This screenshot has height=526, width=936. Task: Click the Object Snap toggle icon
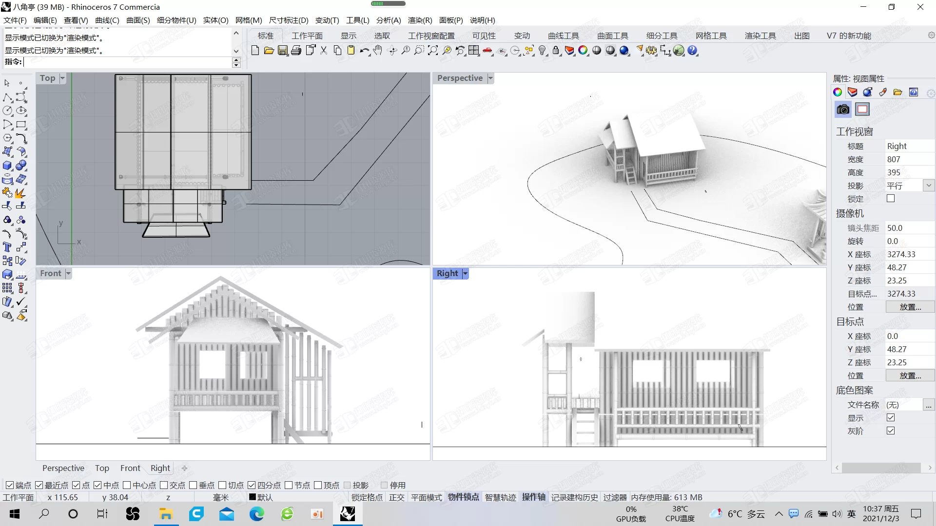(464, 497)
